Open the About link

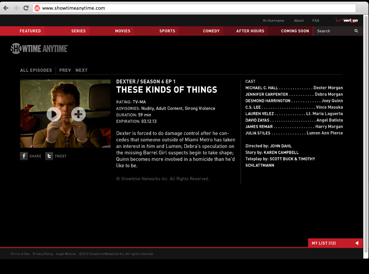click(x=299, y=20)
